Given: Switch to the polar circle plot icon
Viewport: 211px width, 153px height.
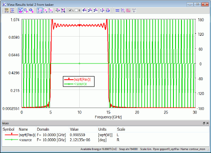Looking at the screenshot, I should point(26,11).
